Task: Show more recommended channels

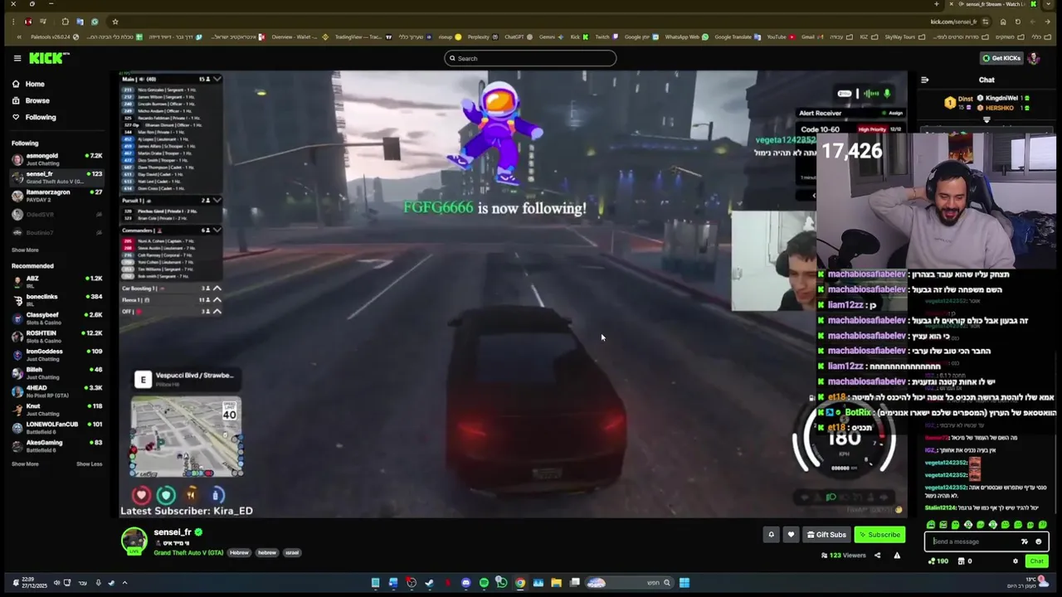Action: tap(25, 464)
